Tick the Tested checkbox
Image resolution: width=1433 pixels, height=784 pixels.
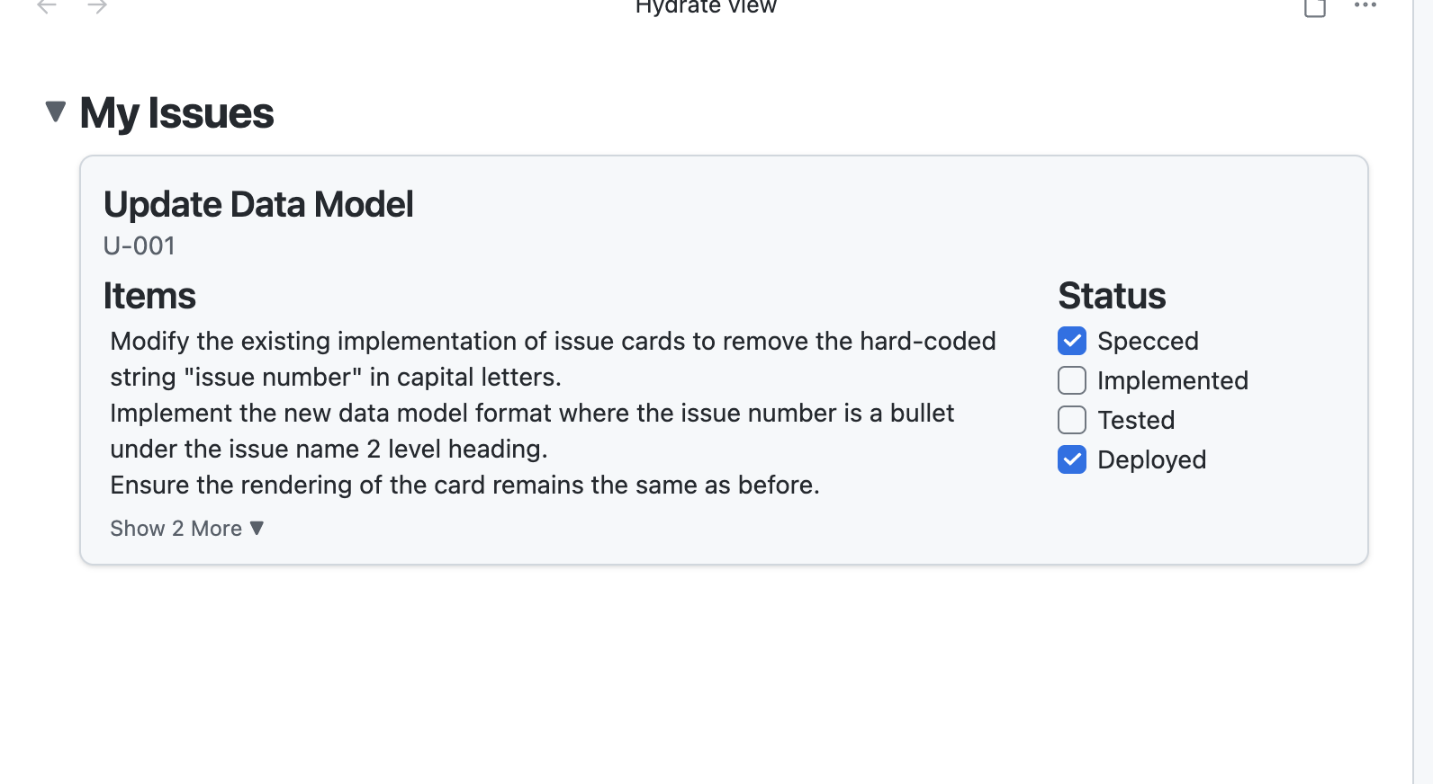coord(1072,420)
